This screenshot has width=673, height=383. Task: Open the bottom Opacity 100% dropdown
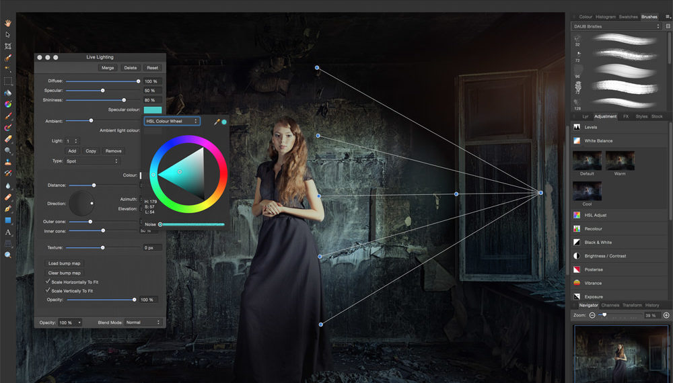click(70, 322)
